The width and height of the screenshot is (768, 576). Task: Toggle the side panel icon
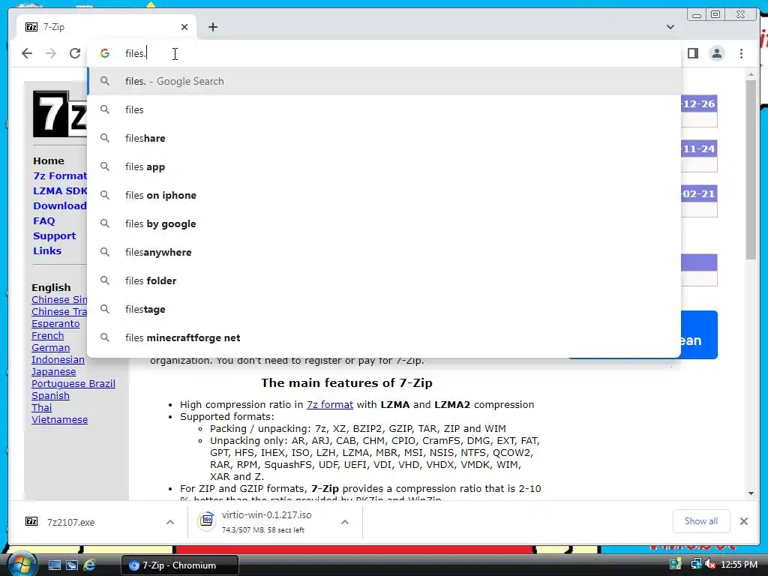point(692,53)
